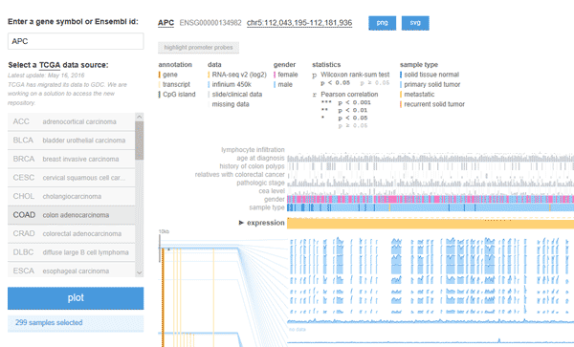The height and width of the screenshot is (347, 574).
Task: Click the gene symbol input field
Action: tap(76, 41)
